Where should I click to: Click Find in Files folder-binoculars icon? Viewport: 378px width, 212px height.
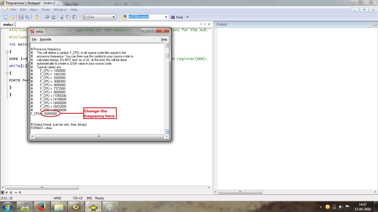(x=124, y=17)
